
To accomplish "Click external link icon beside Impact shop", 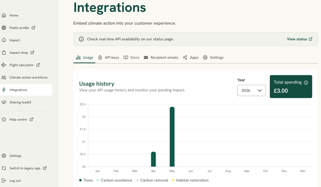I will [33, 53].
